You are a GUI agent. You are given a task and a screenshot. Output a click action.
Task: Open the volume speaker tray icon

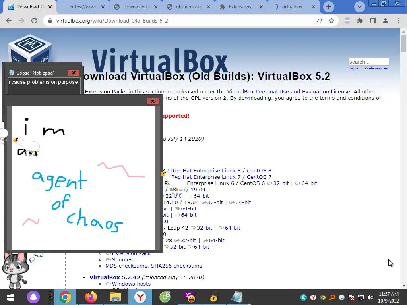(x=370, y=297)
